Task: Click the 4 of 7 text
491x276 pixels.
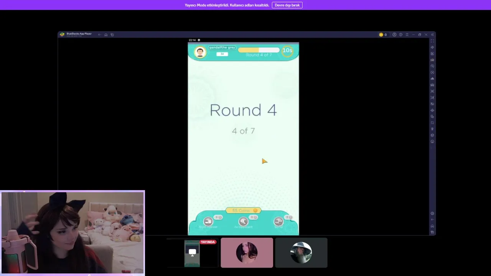Action: pos(243,131)
